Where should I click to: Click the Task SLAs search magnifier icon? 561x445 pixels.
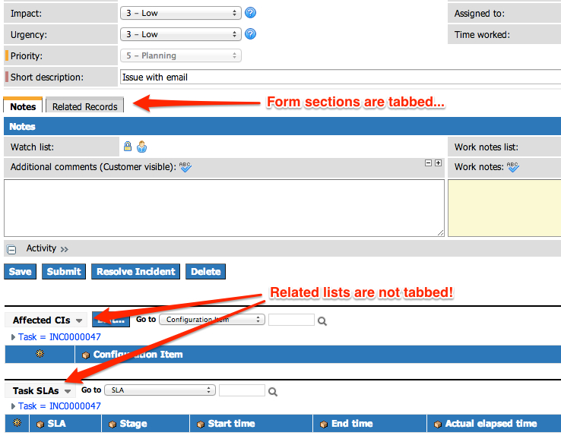(x=273, y=392)
